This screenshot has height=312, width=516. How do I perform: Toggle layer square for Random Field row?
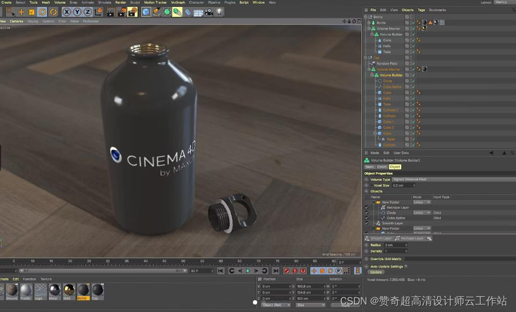407,64
